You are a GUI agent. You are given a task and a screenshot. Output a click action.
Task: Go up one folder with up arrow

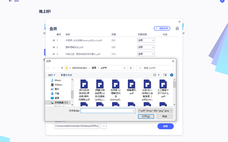tap(62, 68)
